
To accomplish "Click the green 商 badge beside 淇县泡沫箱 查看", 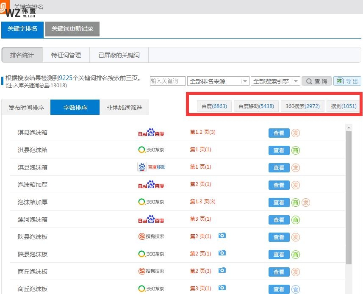I will 296,150.
